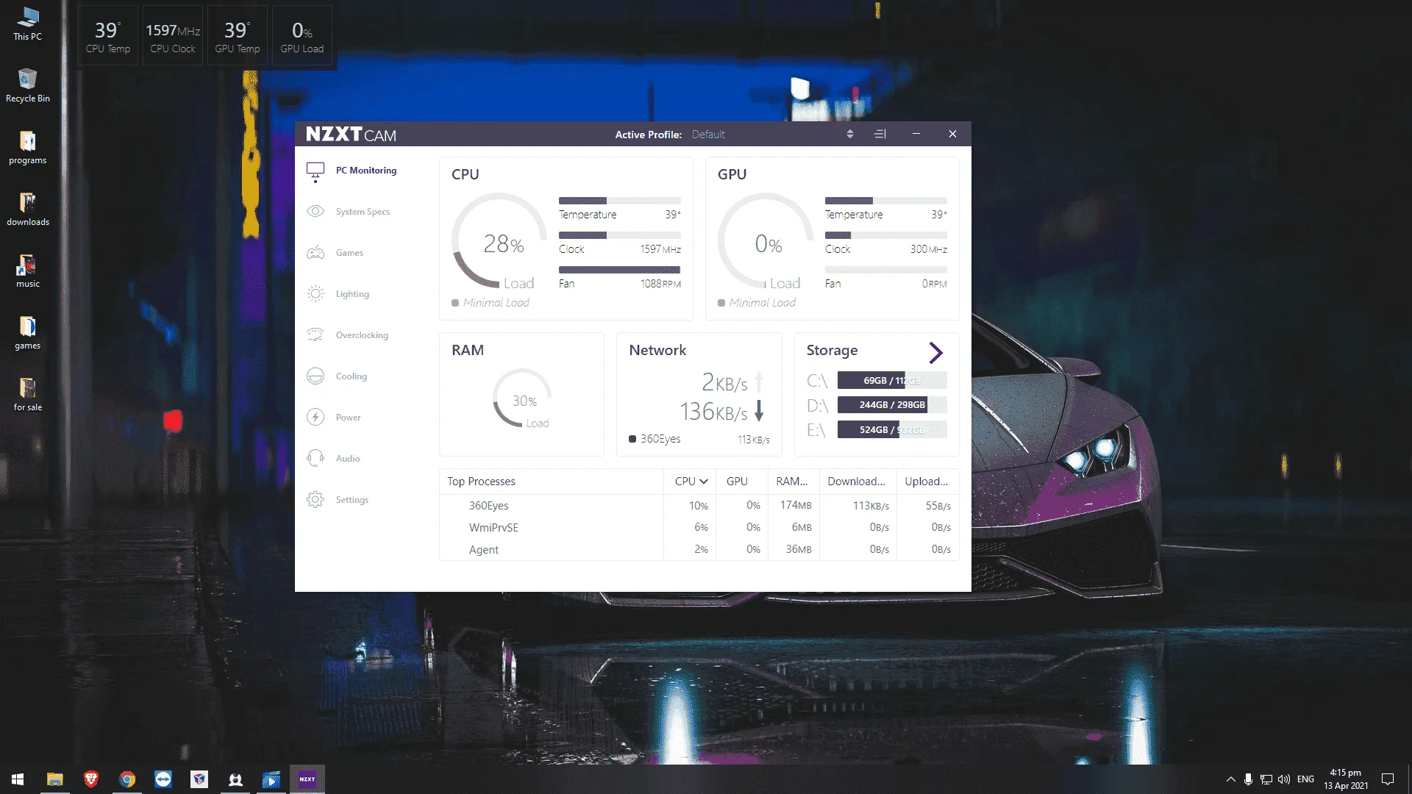
Task: Select the programs folder on desktop
Action: [x=28, y=147]
